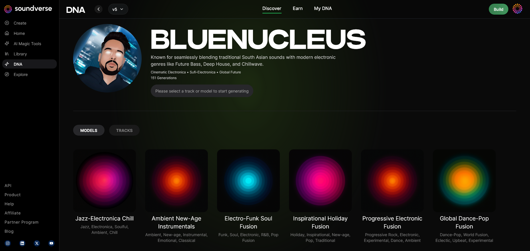
Task: Click the '151 Generations' text
Action: tap(164, 78)
